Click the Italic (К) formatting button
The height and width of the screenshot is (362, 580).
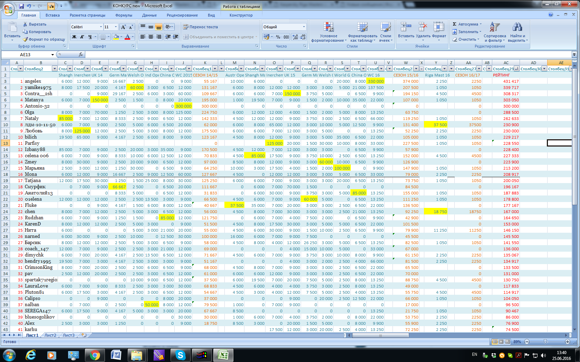click(82, 37)
